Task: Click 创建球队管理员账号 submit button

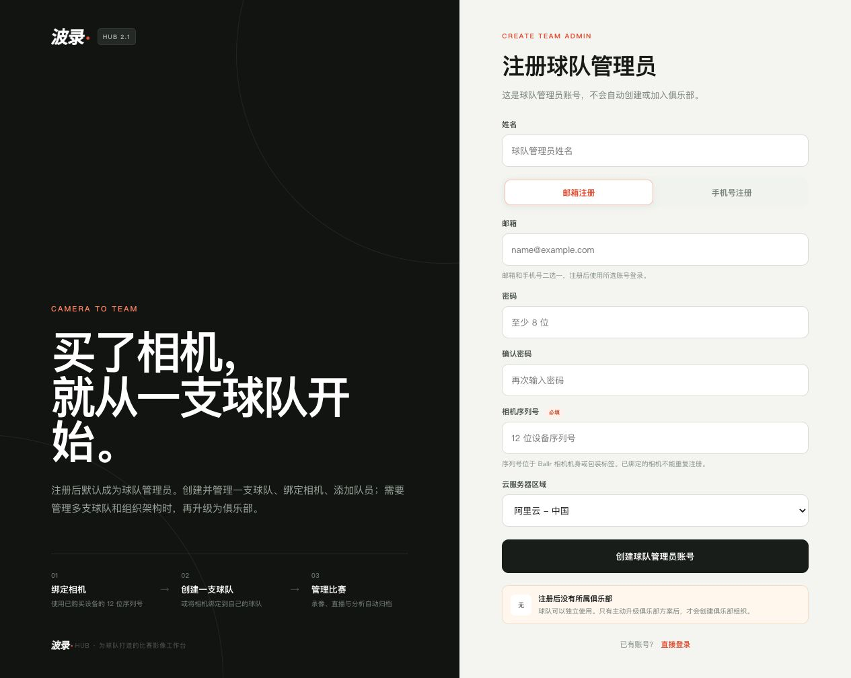Action: [655, 556]
